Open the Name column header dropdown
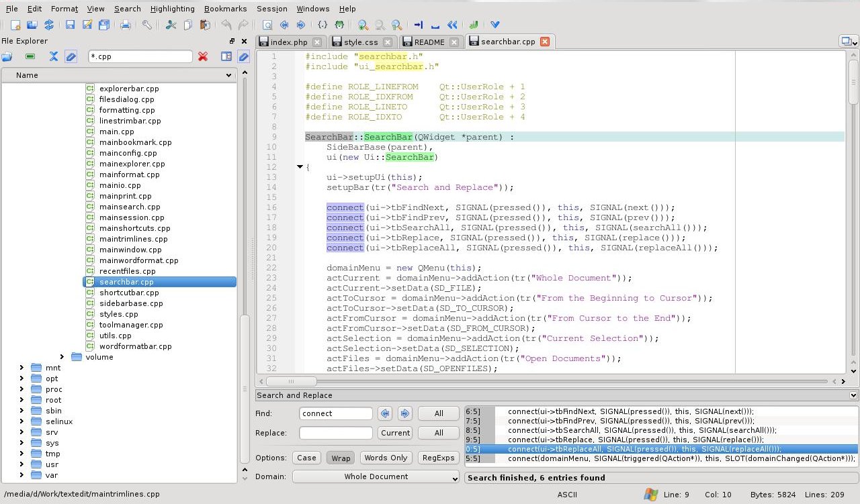This screenshot has height=504, width=860. click(x=228, y=75)
